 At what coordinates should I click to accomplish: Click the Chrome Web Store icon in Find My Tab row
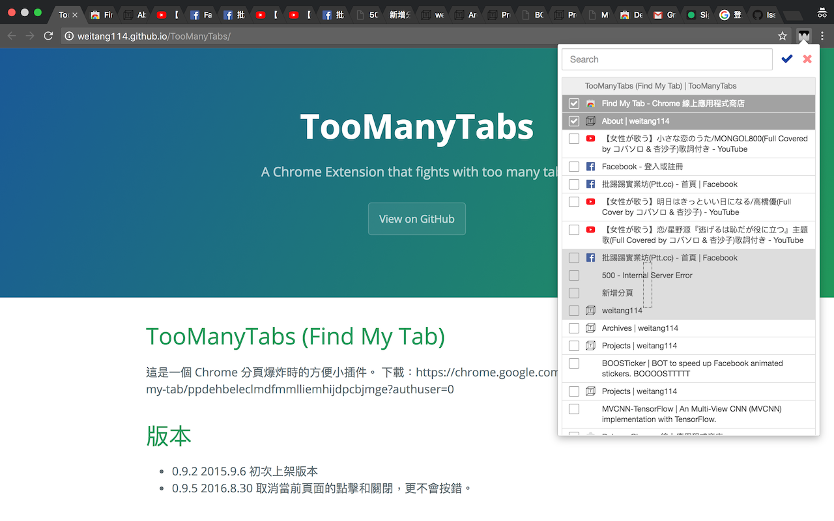[x=590, y=104]
